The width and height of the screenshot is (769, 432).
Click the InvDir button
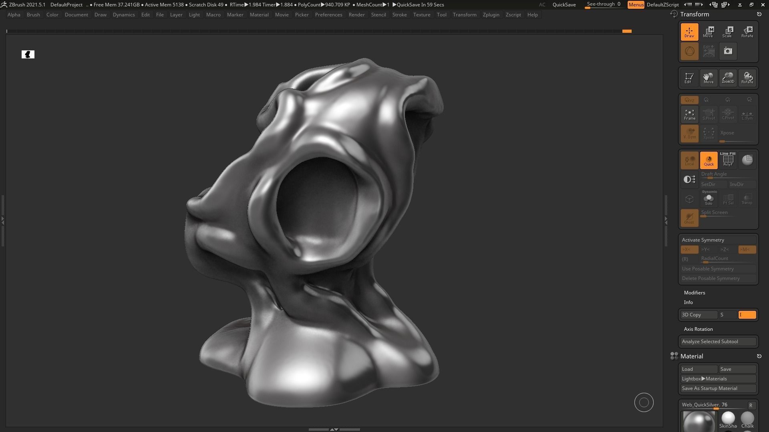(x=742, y=184)
